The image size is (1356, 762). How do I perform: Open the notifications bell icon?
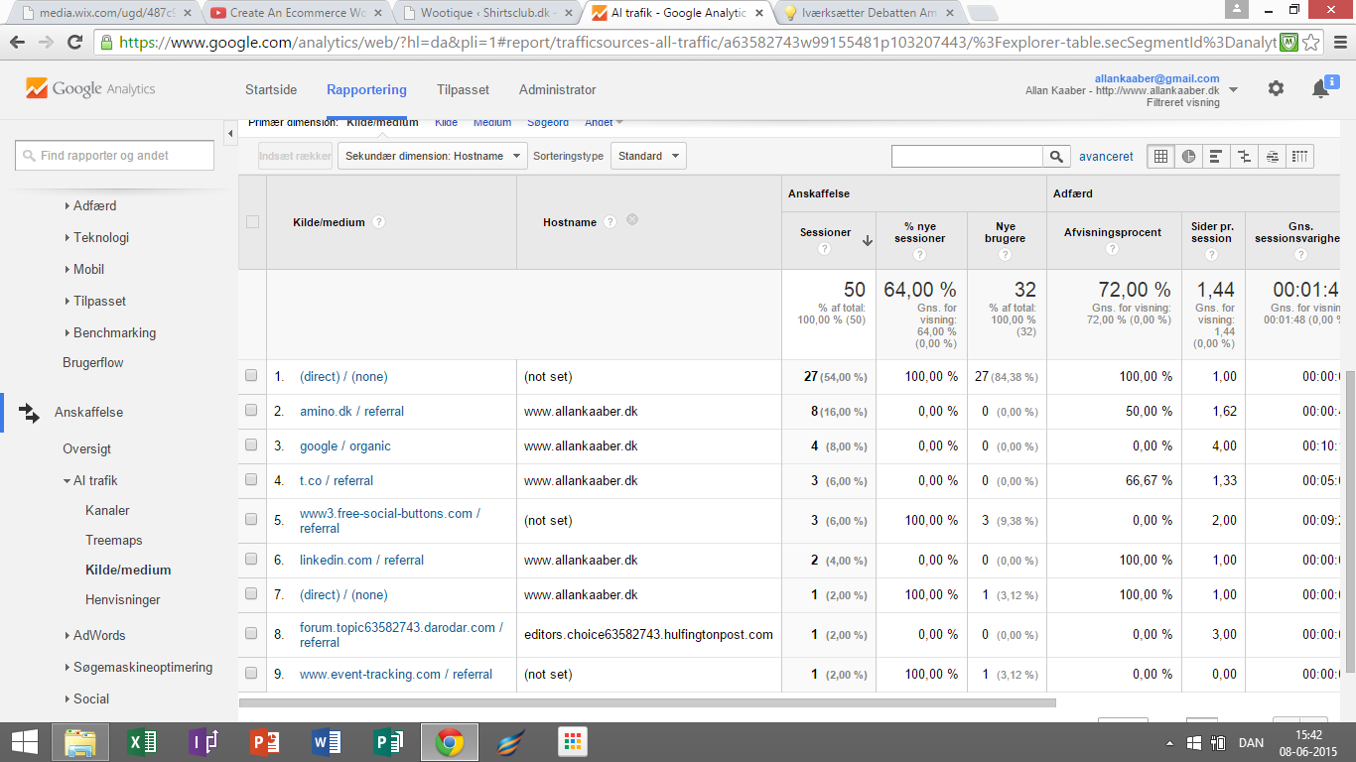tap(1320, 89)
